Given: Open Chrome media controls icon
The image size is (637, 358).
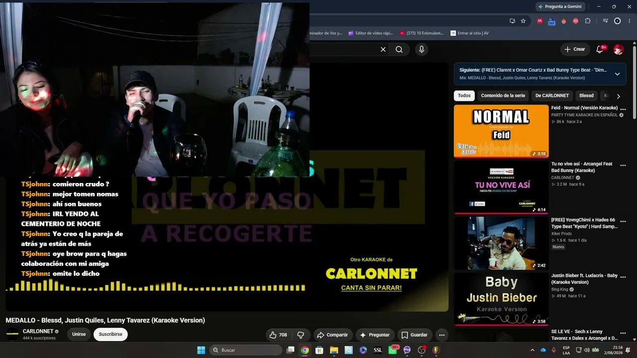Looking at the screenshot, I should (605, 21).
